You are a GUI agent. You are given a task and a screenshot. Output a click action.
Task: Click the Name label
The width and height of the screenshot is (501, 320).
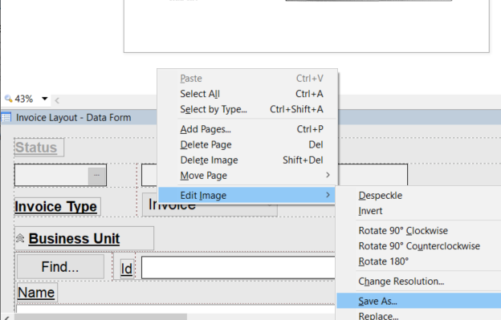(36, 293)
